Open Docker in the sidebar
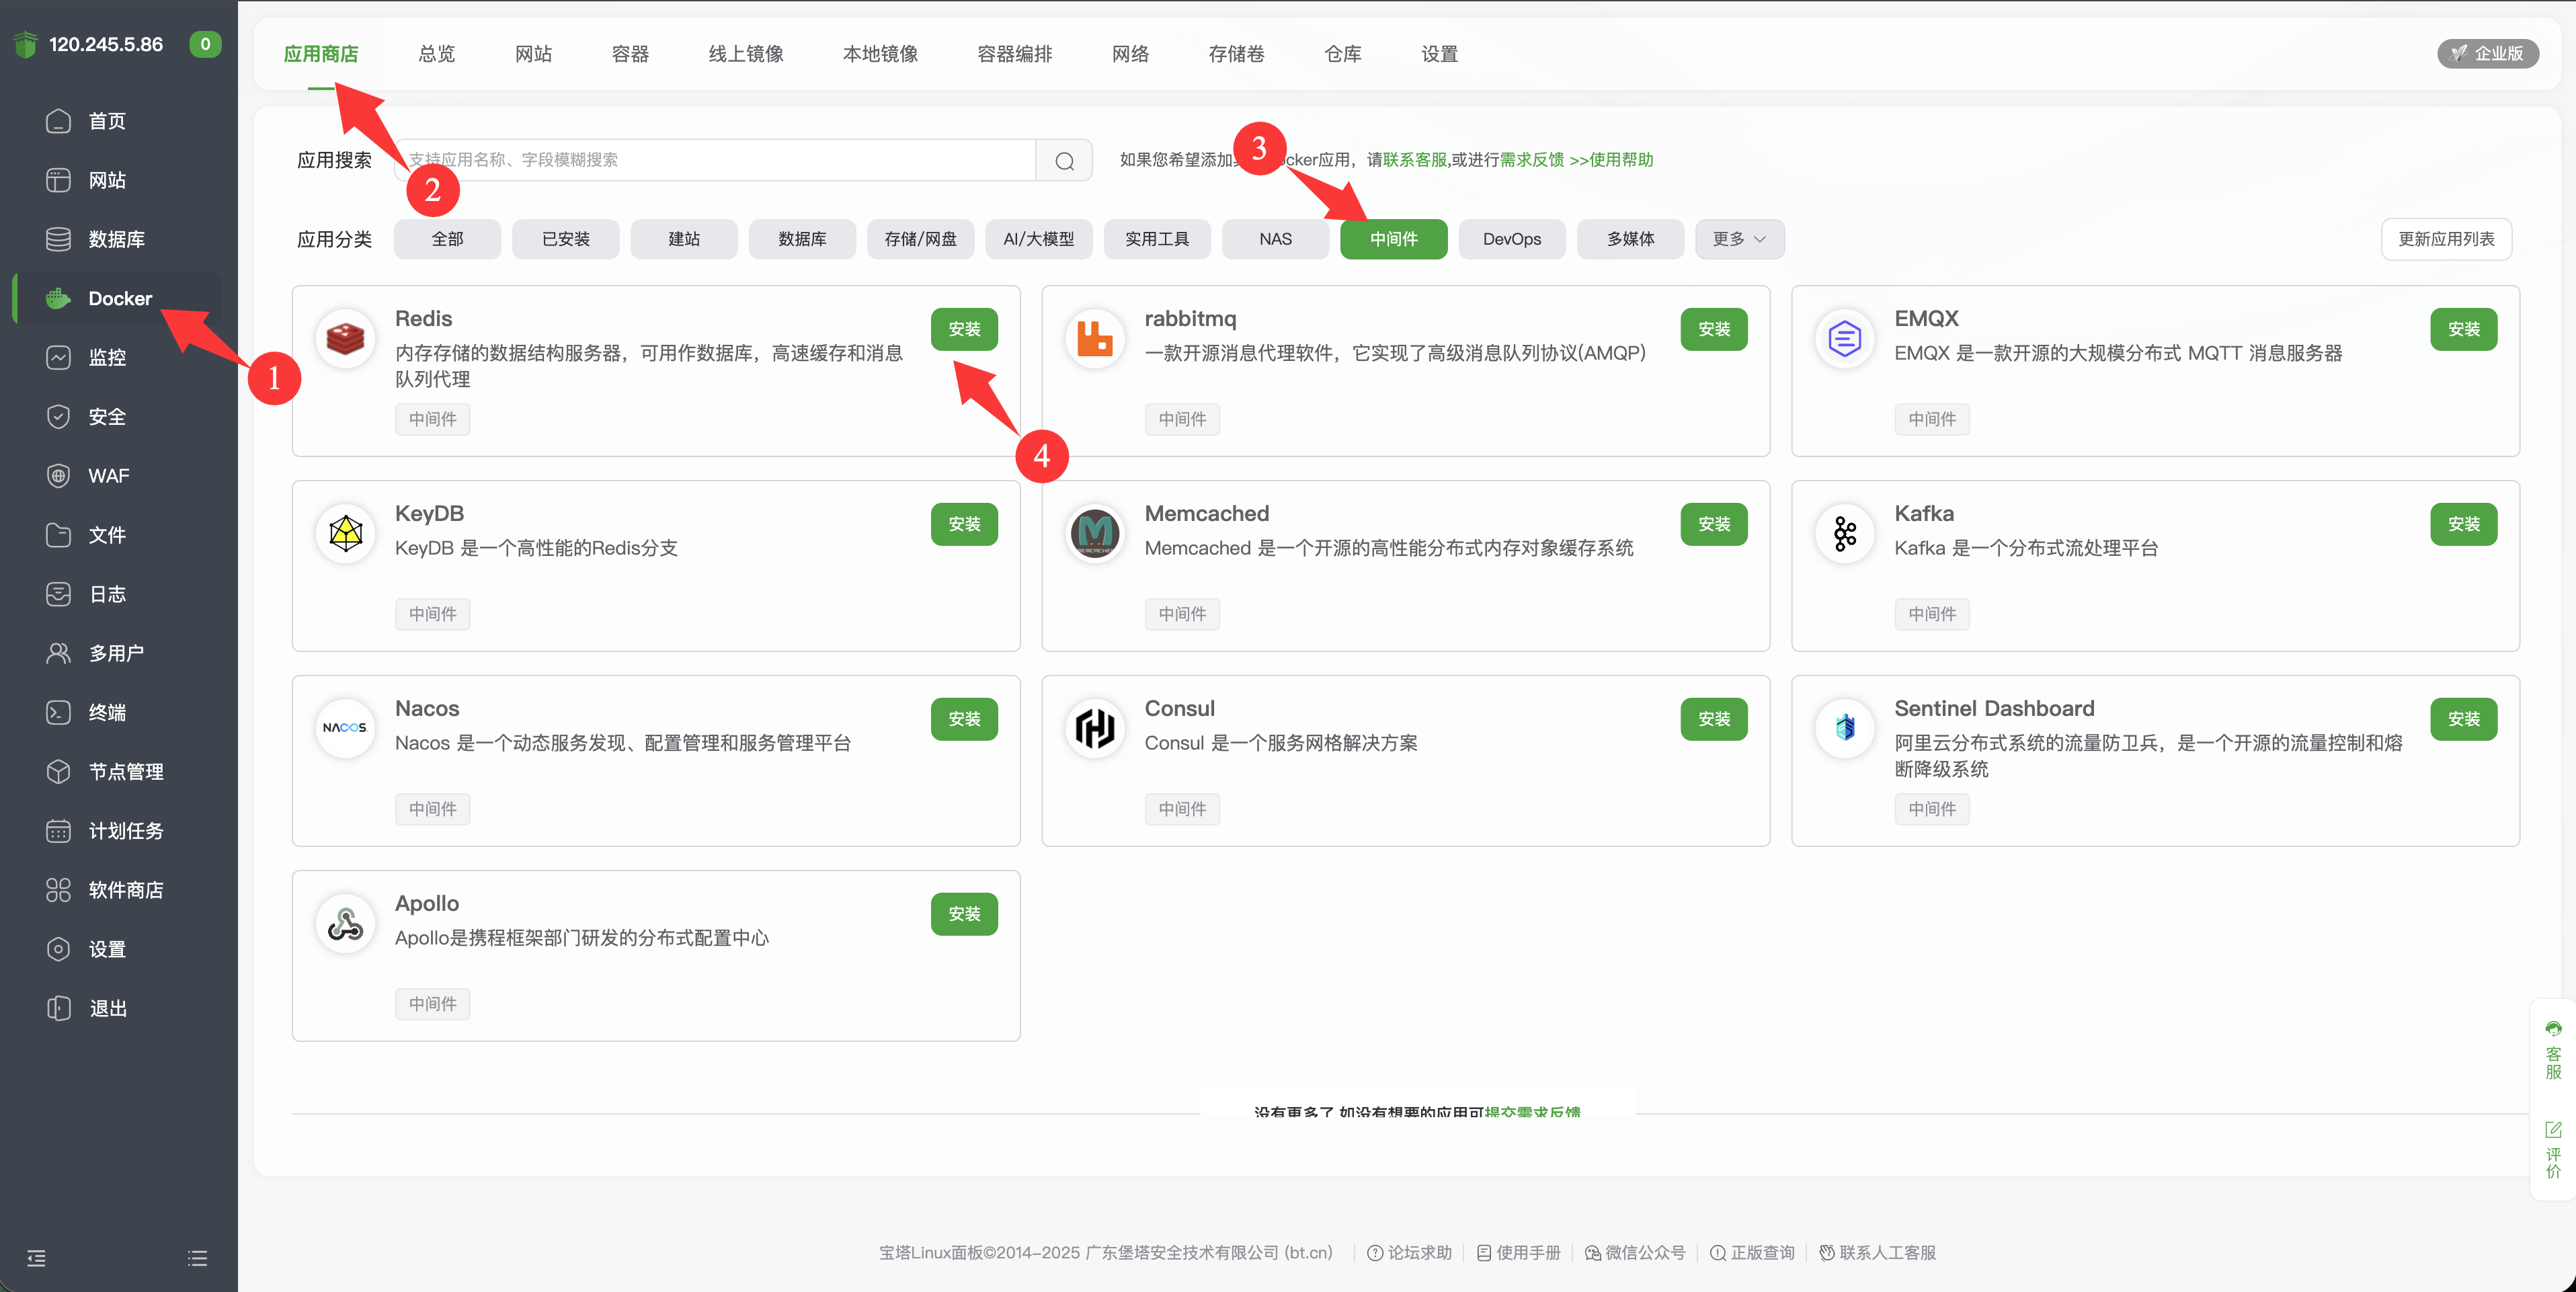The image size is (2576, 1292). coord(119,298)
